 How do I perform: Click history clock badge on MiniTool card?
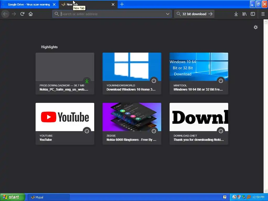[x=221, y=81]
